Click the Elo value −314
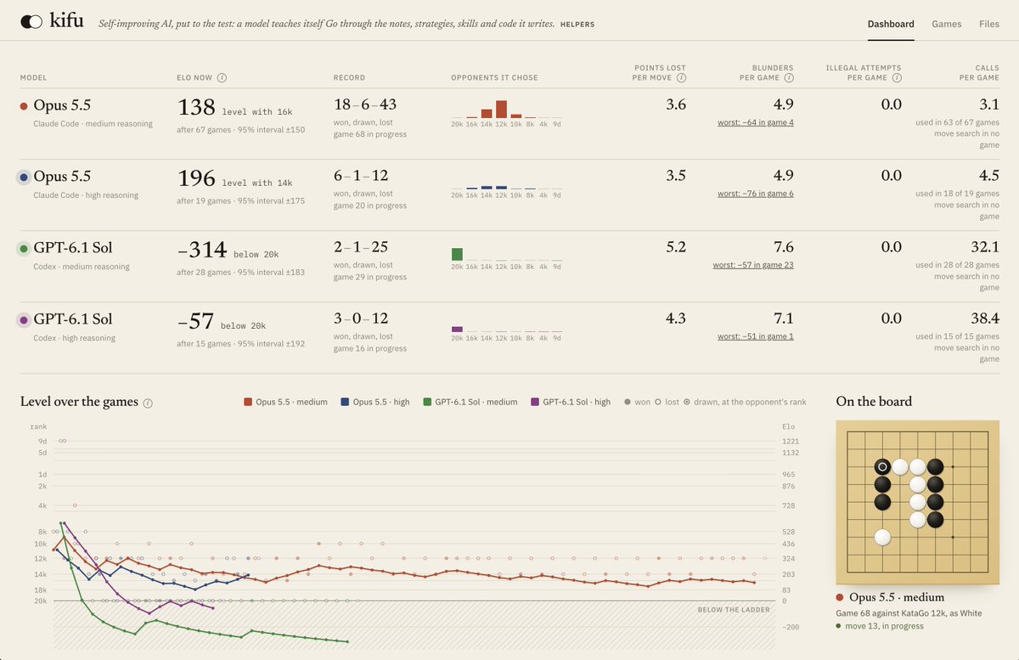This screenshot has width=1019, height=660. pos(202,250)
